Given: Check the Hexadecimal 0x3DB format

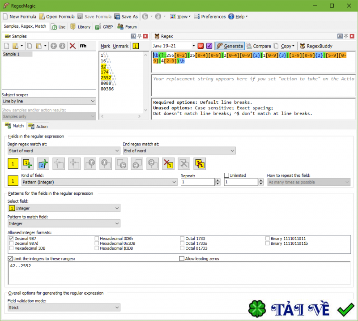Looking at the screenshot, I should tap(97, 243).
